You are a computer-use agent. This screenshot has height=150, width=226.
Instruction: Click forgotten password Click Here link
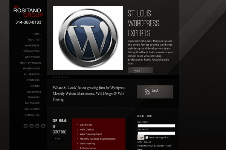[154, 147]
